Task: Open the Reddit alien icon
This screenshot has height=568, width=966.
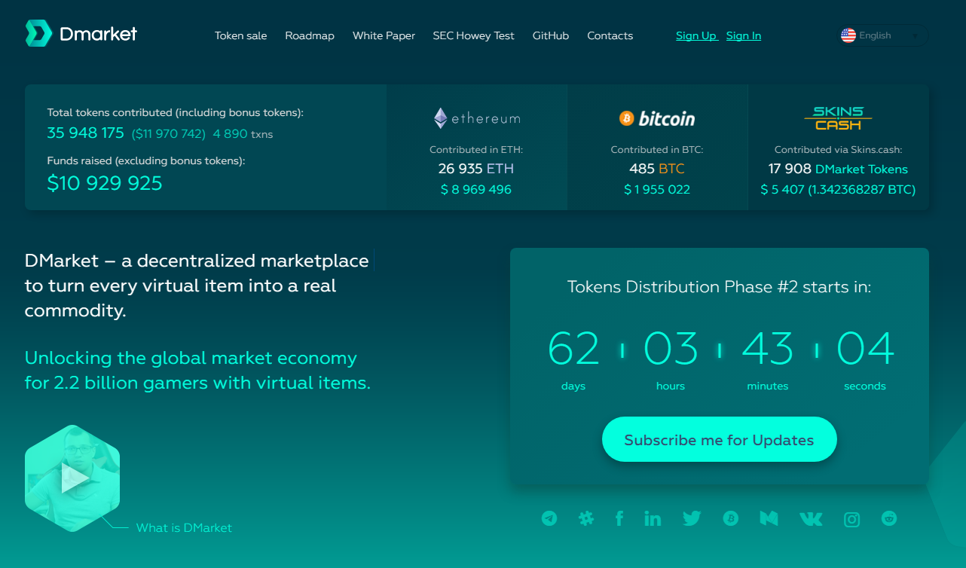Action: (889, 518)
